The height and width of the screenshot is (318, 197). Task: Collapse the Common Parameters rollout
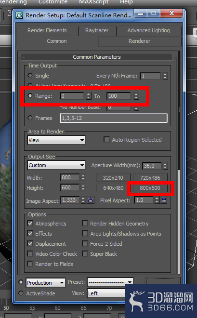coord(97,57)
